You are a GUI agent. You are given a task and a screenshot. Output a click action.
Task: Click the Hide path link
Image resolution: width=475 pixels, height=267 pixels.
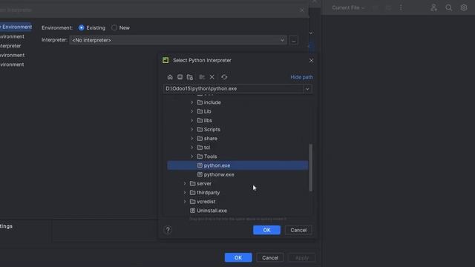coord(301,77)
